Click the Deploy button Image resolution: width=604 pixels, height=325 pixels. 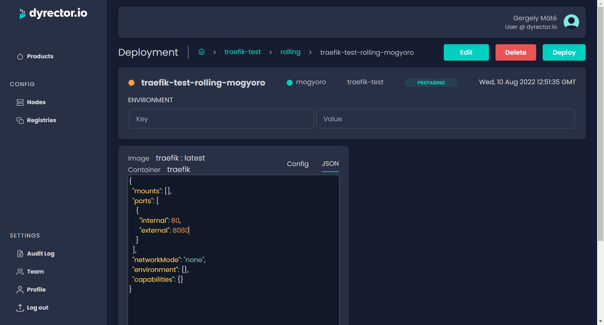pos(564,52)
